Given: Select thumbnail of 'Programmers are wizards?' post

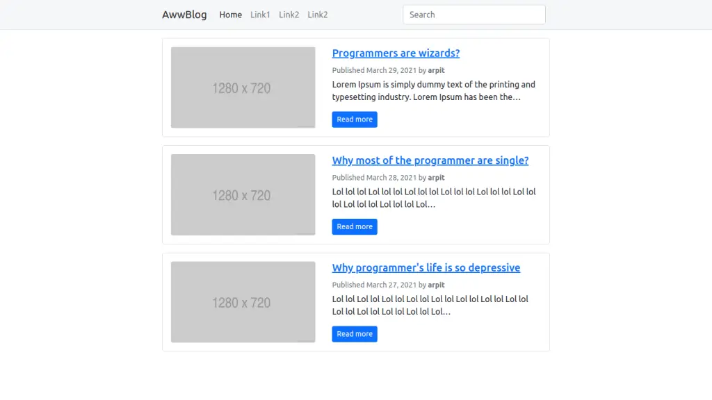Looking at the screenshot, I should coord(243,87).
